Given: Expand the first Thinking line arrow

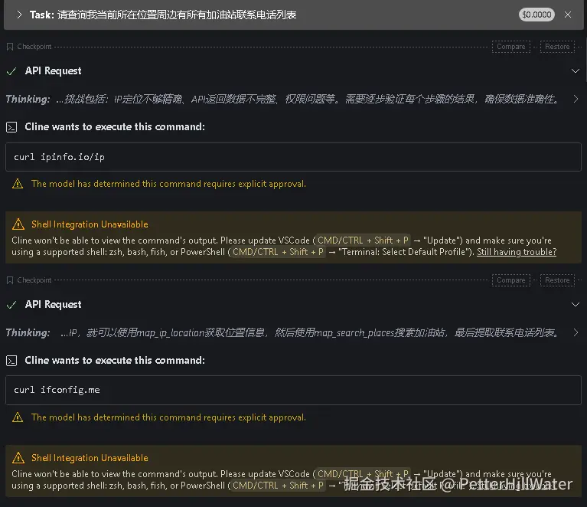Looking at the screenshot, I should tap(576, 99).
